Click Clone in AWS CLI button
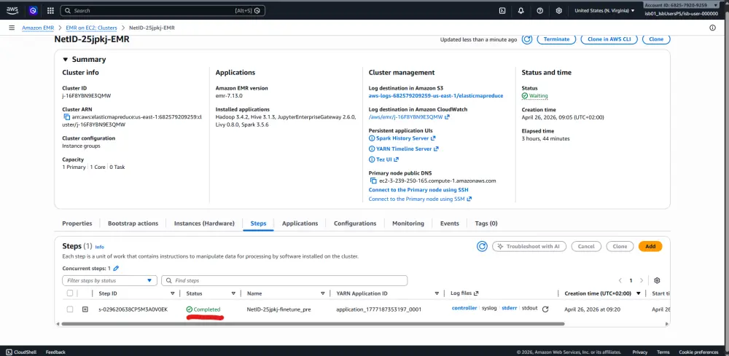 pos(609,39)
